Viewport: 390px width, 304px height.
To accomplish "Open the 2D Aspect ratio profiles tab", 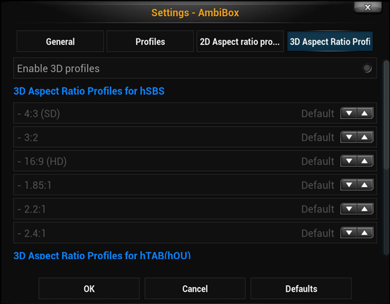I will 240,41.
